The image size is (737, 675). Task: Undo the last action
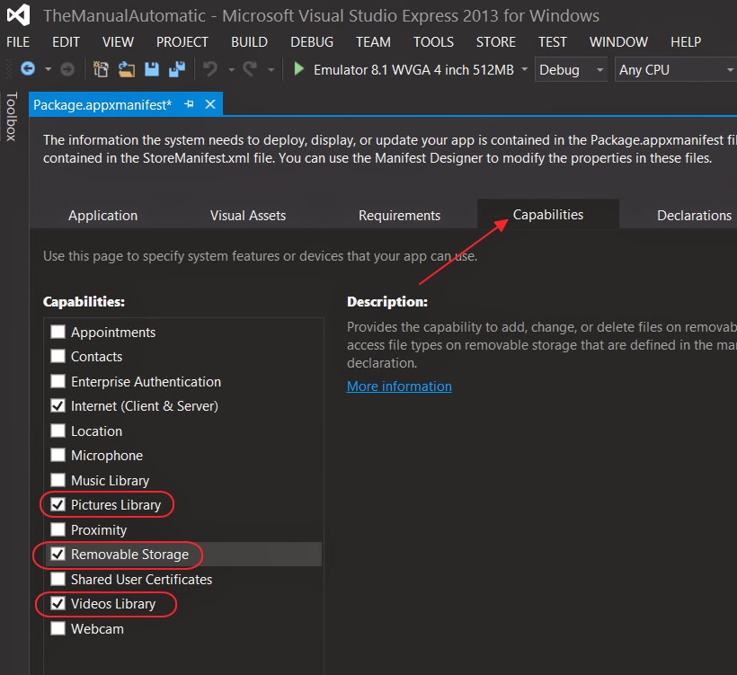(210, 69)
